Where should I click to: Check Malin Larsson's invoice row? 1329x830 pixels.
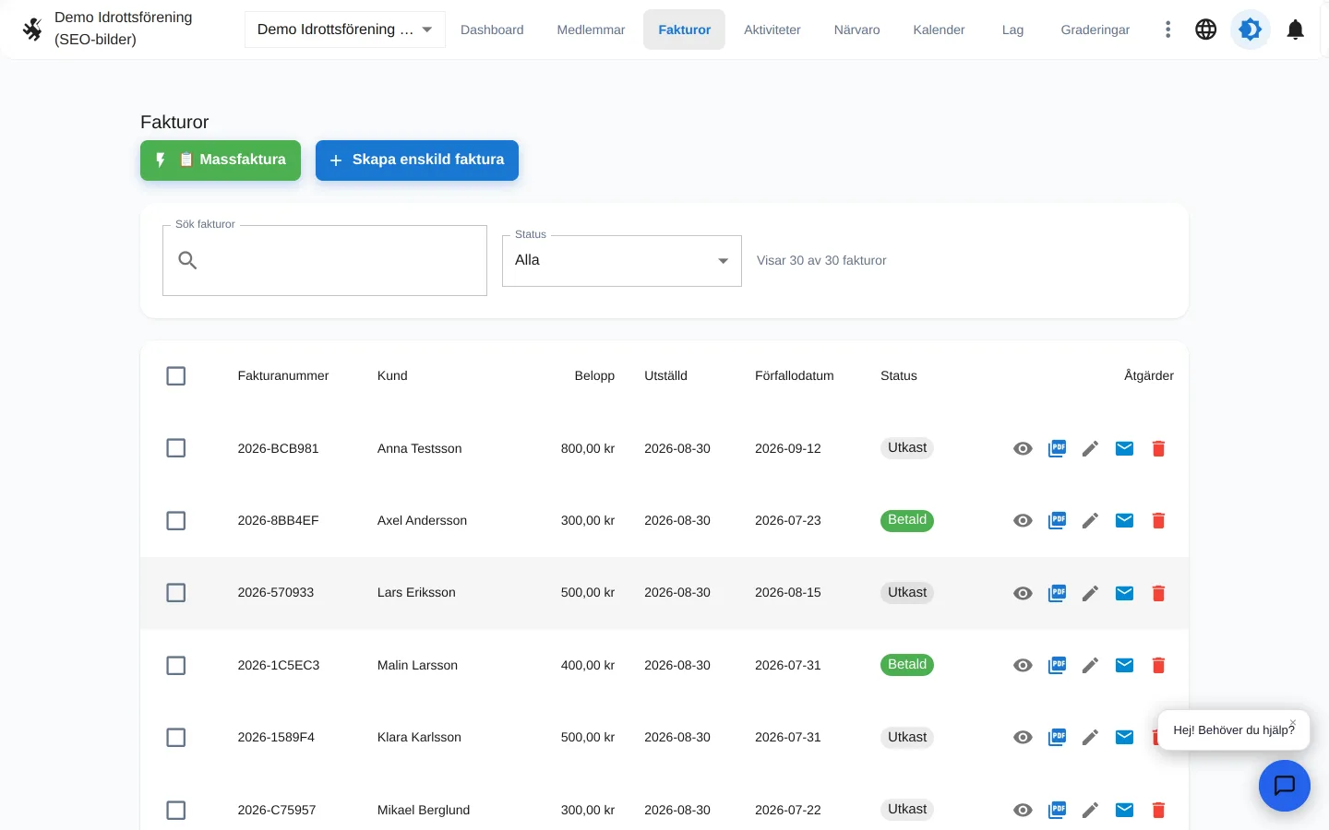point(176,666)
